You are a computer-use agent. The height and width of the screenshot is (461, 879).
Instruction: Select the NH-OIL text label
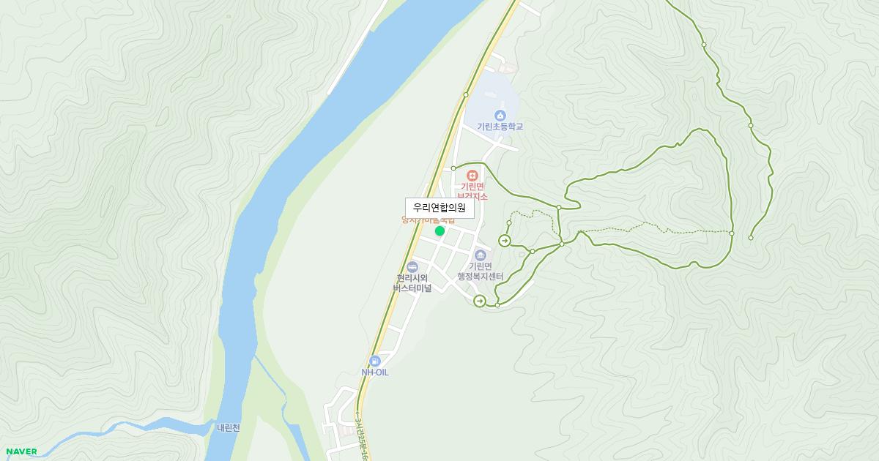[x=375, y=372]
